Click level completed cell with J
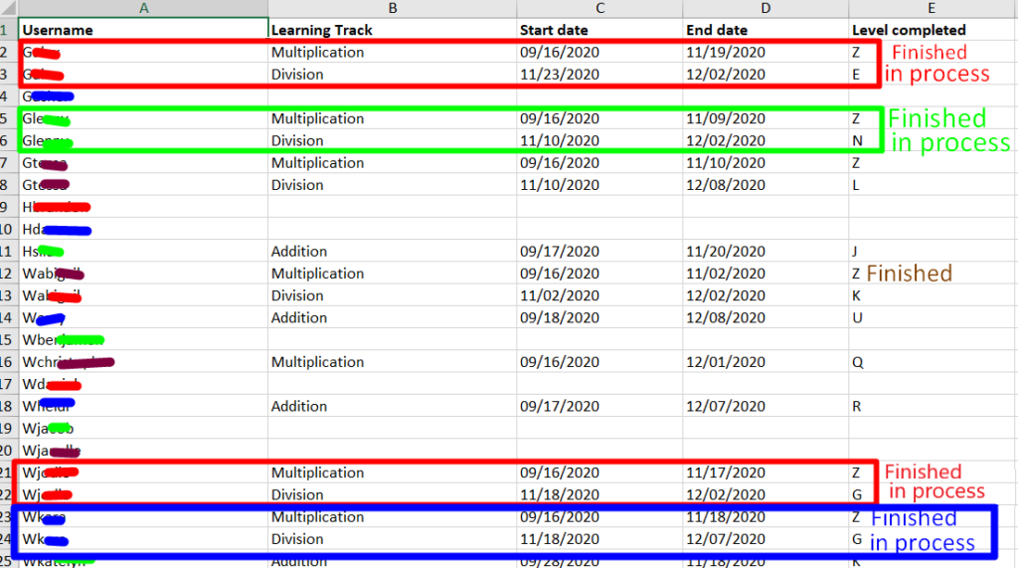This screenshot has height=568, width=1018. pyautogui.click(x=933, y=251)
